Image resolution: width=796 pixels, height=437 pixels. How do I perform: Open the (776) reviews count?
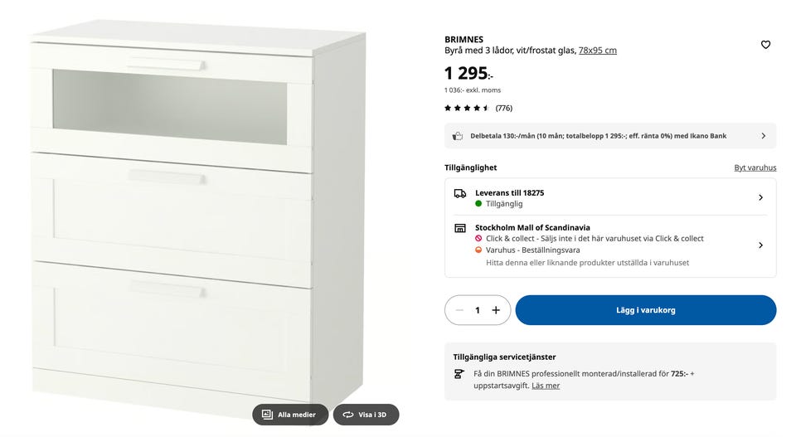coord(504,108)
